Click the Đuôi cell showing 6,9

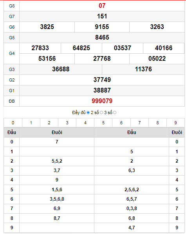point(57,209)
